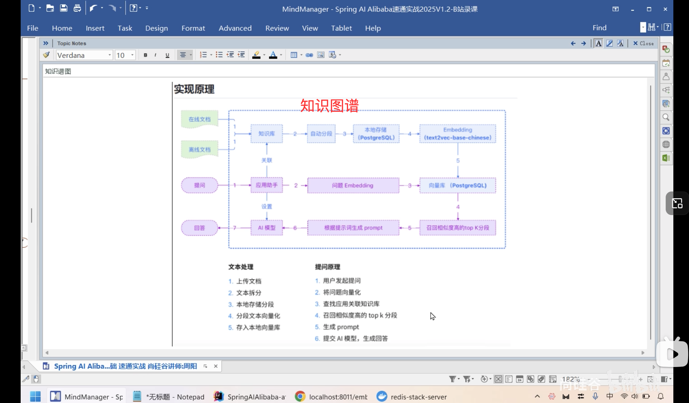The height and width of the screenshot is (403, 689).
Task: Open the task calendar icon in right sidebar
Action: tap(666, 63)
